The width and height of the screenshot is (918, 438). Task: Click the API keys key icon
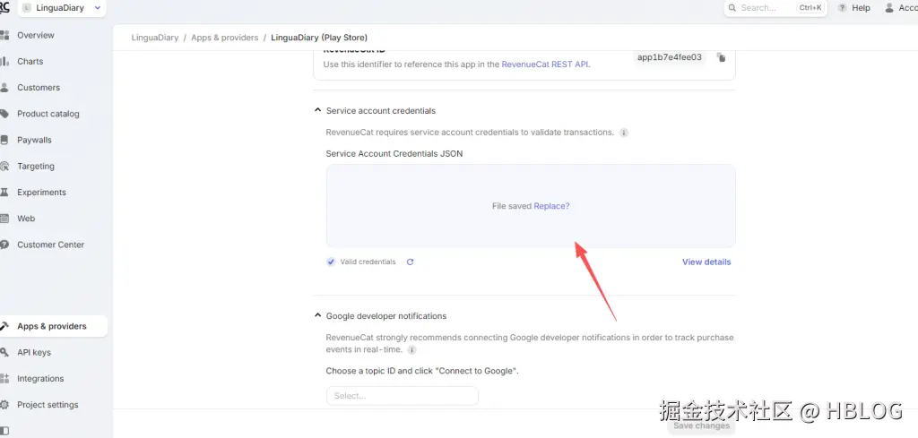(x=4, y=353)
